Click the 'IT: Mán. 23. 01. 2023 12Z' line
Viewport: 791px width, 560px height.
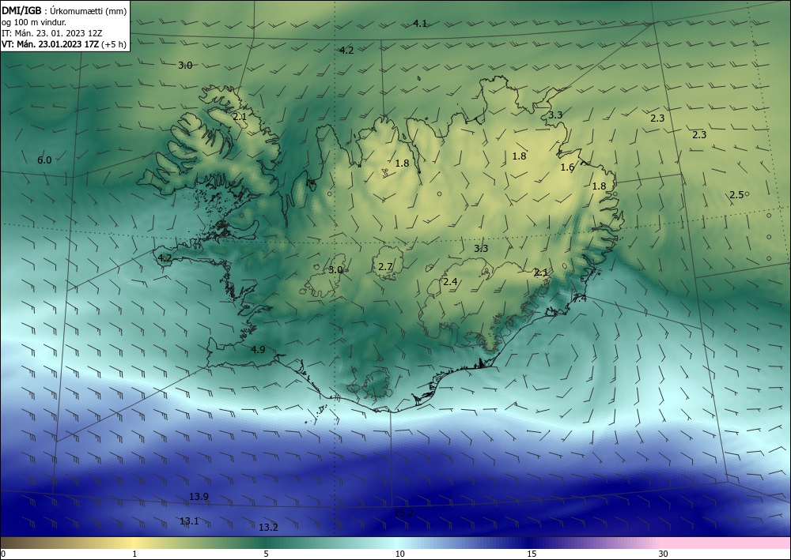click(52, 33)
